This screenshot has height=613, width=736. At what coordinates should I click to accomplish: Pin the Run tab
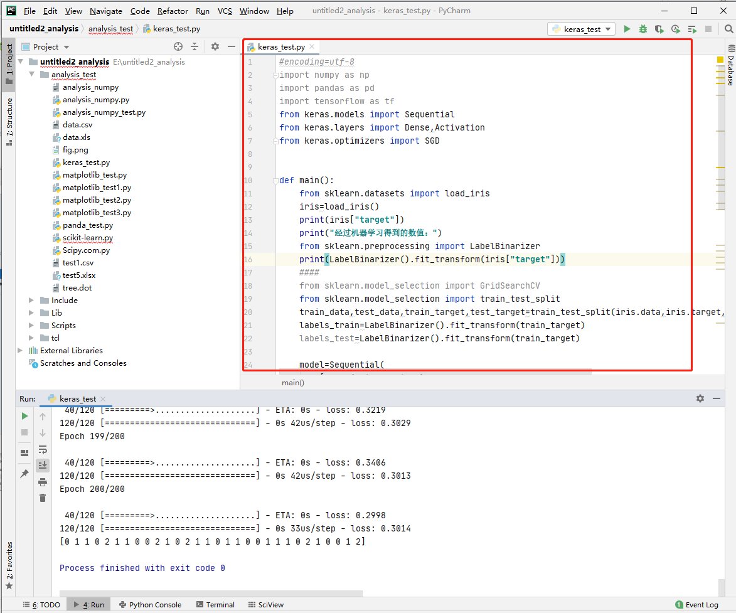click(x=24, y=474)
